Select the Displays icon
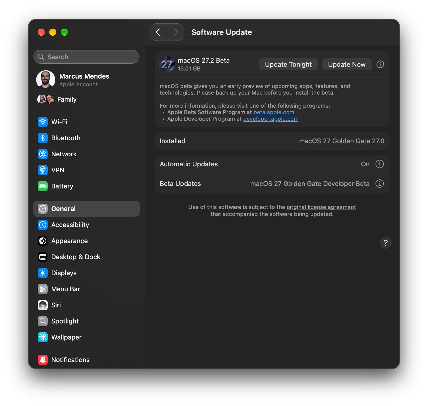 (x=43, y=273)
